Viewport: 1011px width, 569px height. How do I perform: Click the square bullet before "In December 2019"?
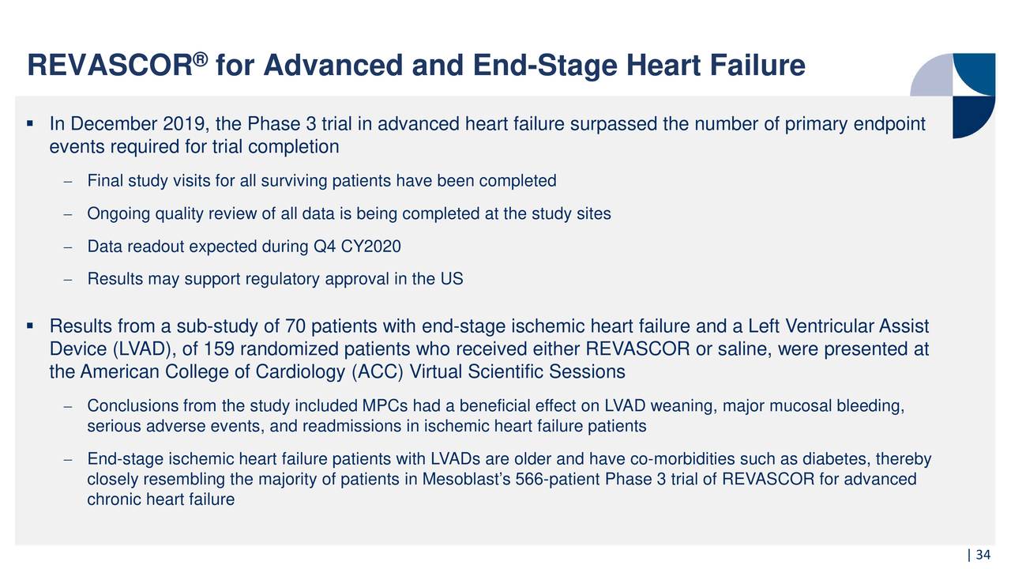tap(30, 123)
